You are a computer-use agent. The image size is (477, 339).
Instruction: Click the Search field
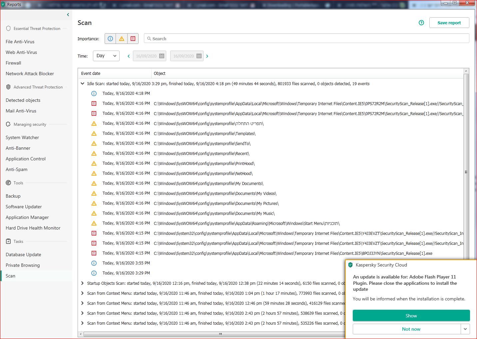tap(306, 39)
